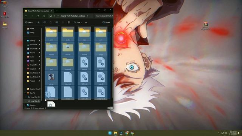This screenshot has height=136, width=242.
Task: Open Recycle Bin in the sidebar
Action: coord(32,65)
